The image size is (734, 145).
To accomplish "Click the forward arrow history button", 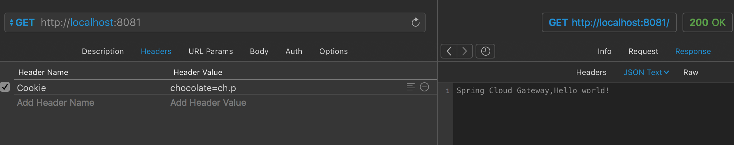I will pos(465,51).
